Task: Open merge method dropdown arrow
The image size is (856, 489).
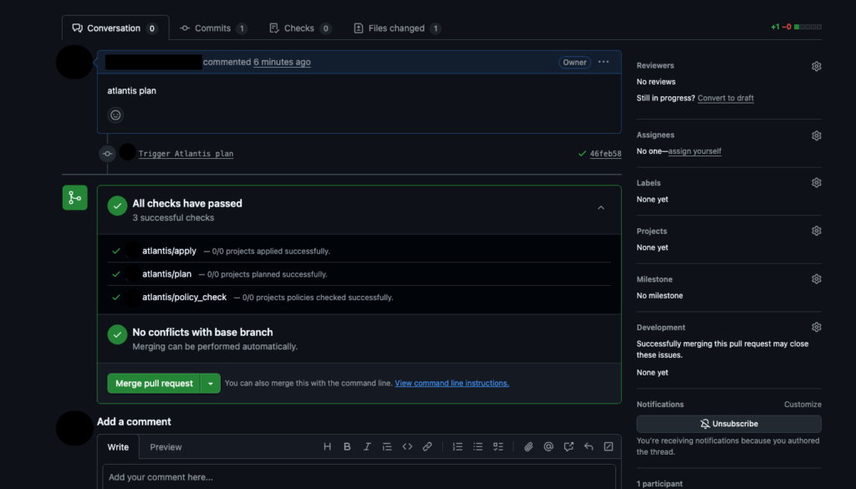Action: 211,384
